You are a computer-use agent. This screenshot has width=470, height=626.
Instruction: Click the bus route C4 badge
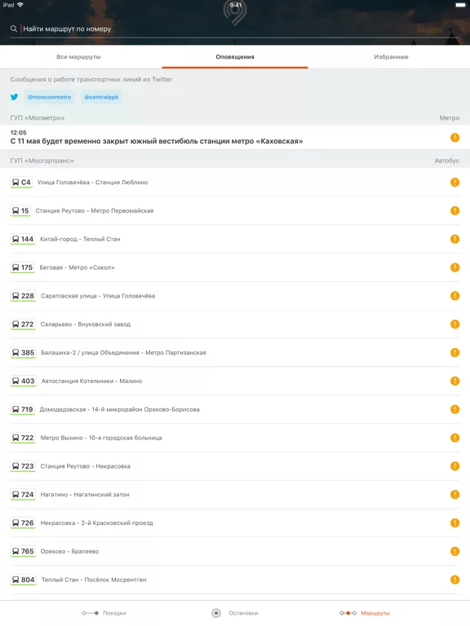coord(20,183)
